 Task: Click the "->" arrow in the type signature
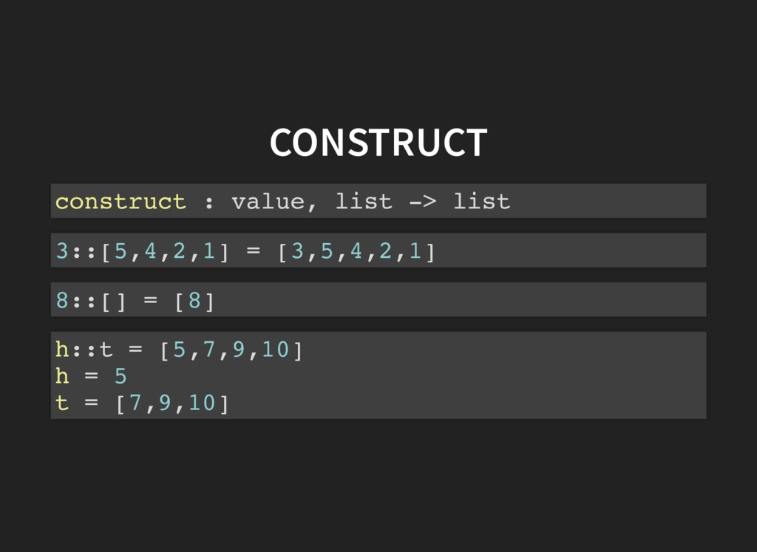[422, 201]
